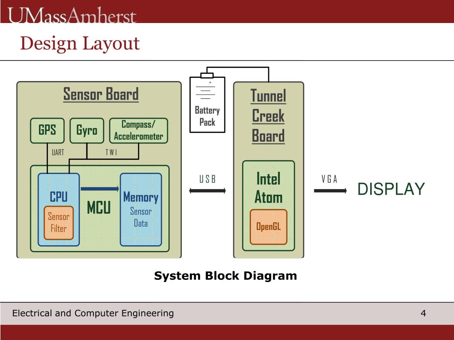Click the Sensor Filter orange box
Viewport: 454px width, 340px height.
59,223
